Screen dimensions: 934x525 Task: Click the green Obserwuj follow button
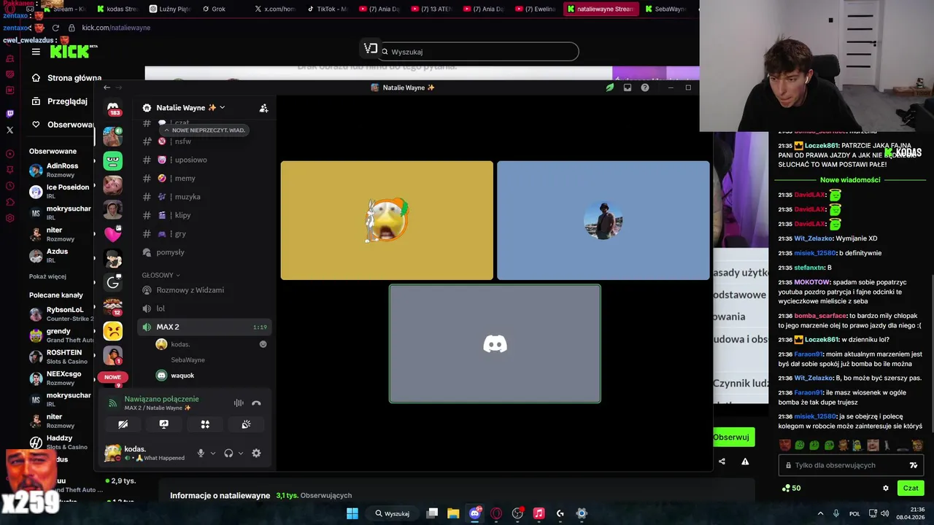pyautogui.click(x=733, y=437)
